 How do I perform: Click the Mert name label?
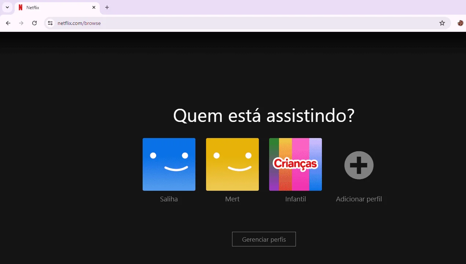click(232, 199)
